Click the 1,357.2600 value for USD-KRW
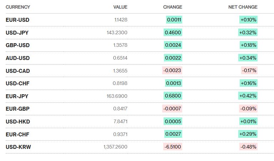 [x=115, y=147]
